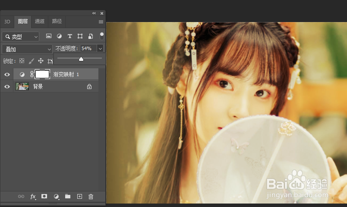Create a new layer group
The image size is (347, 207).
pyautogui.click(x=68, y=196)
